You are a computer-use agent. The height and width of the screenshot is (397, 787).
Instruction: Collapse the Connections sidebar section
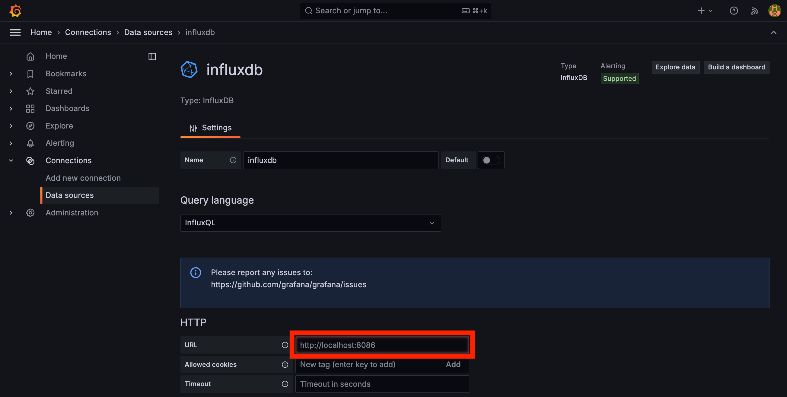11,160
